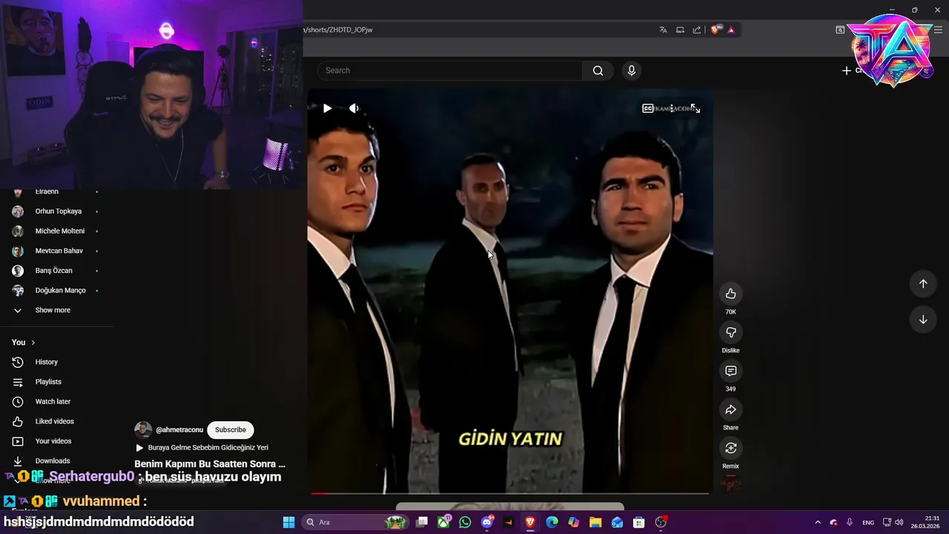Open the volume tray icon
The image size is (949, 534).
899,522
